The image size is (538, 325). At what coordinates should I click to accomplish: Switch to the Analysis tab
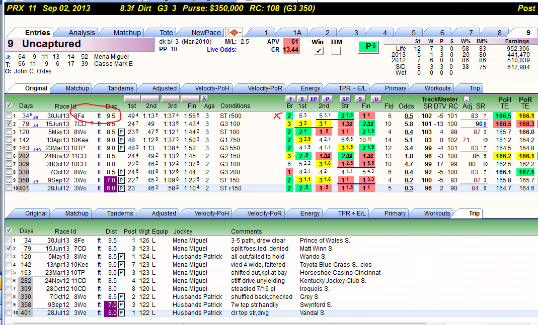82,33
